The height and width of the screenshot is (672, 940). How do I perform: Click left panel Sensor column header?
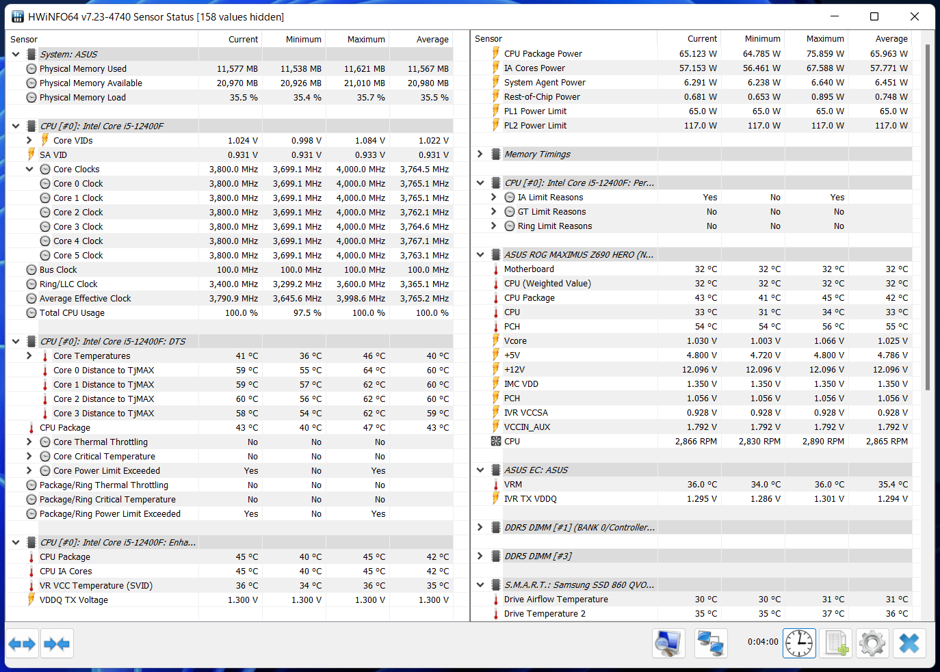[102, 39]
